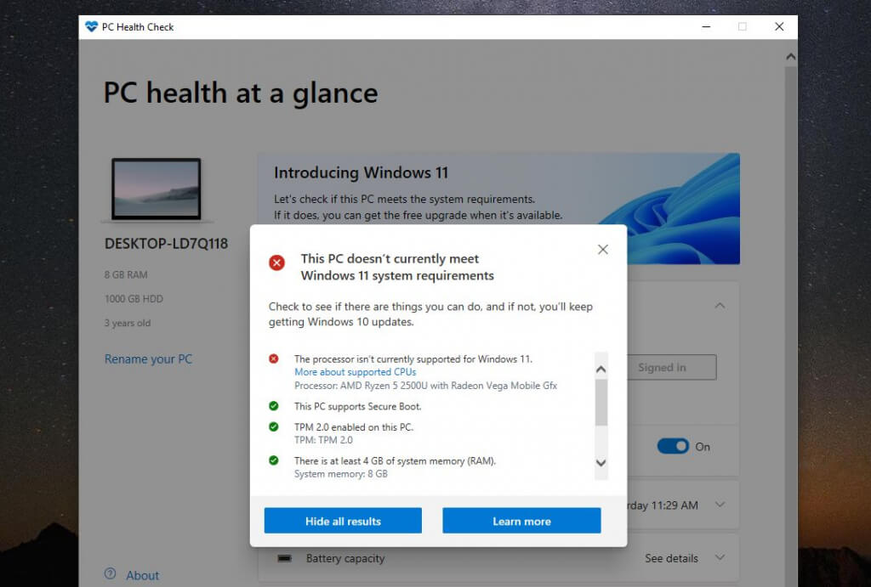Click green check icon for Secure Boot
This screenshot has height=587, width=871.
tap(274, 406)
